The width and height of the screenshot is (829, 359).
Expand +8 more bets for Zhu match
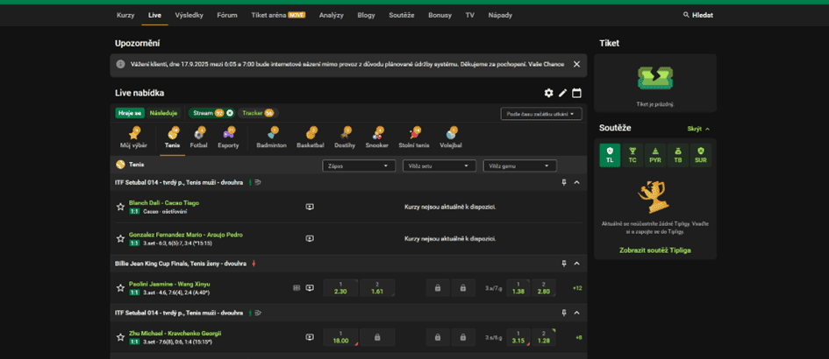tap(578, 337)
